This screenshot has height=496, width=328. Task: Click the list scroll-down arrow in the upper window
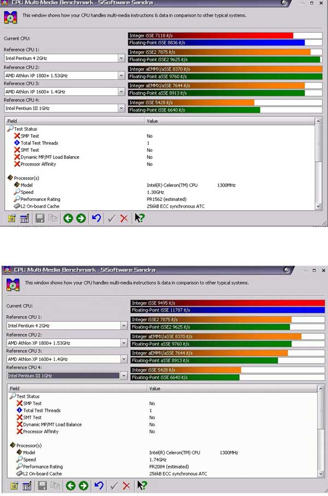pos(319,206)
